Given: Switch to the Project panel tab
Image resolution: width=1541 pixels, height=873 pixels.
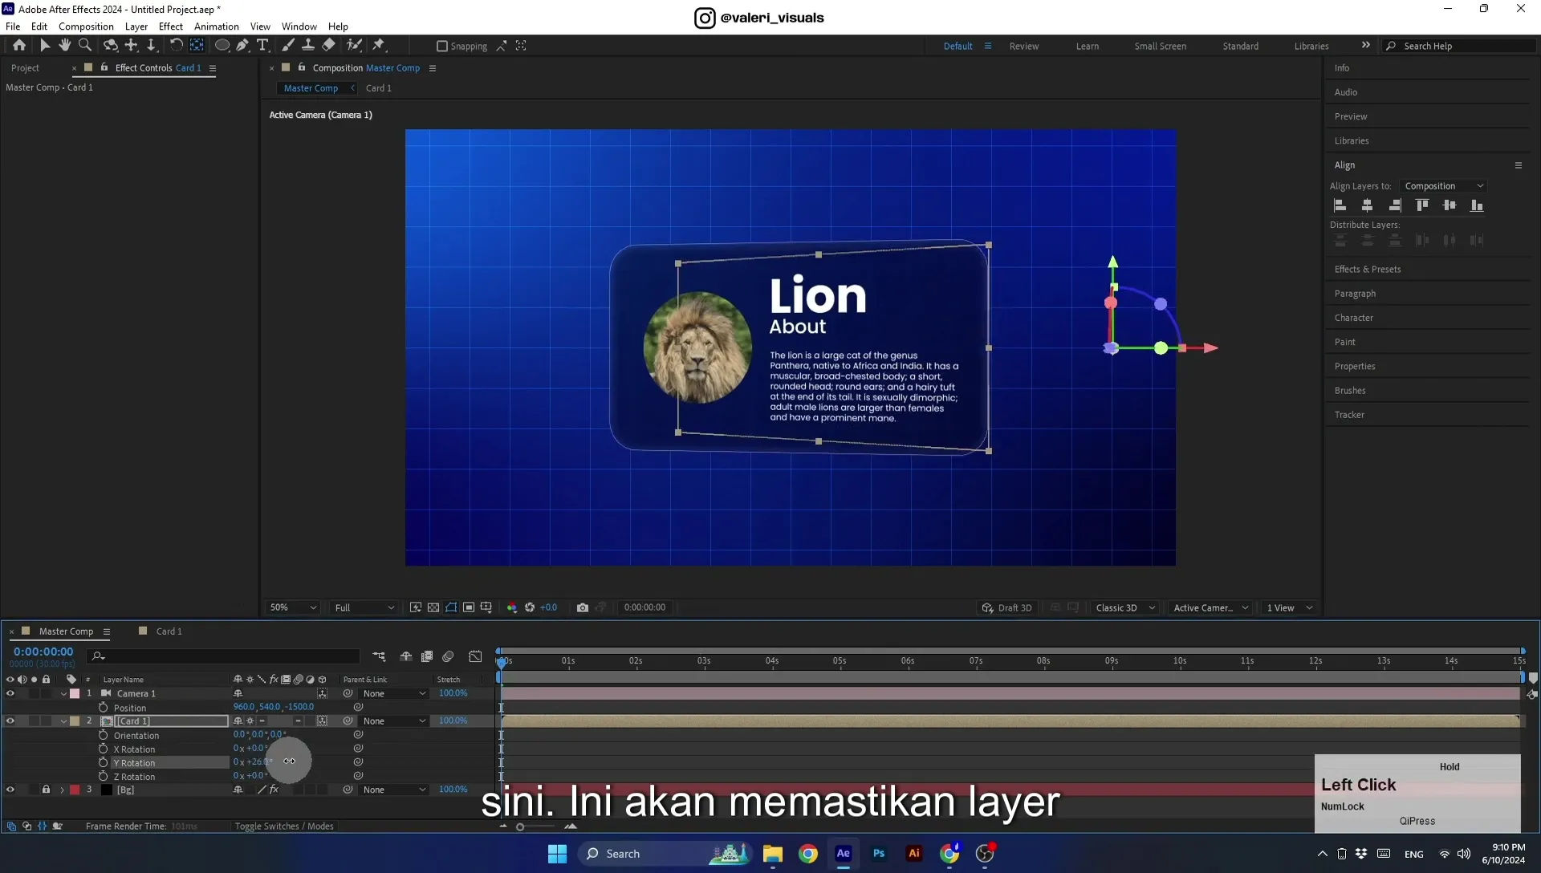Looking at the screenshot, I should click(25, 68).
